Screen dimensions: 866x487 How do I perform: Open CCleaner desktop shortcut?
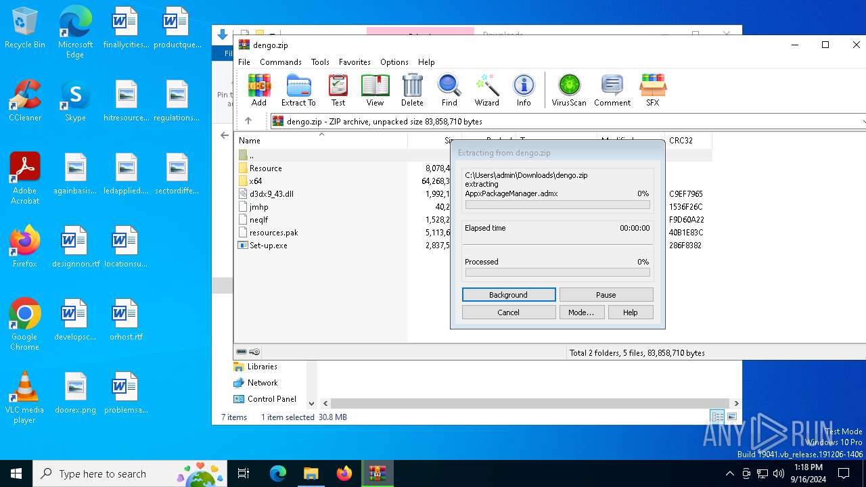25,101
